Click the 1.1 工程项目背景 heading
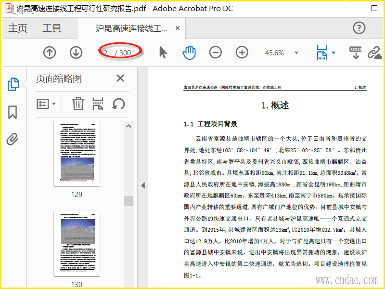The image size is (385, 289). click(x=211, y=124)
